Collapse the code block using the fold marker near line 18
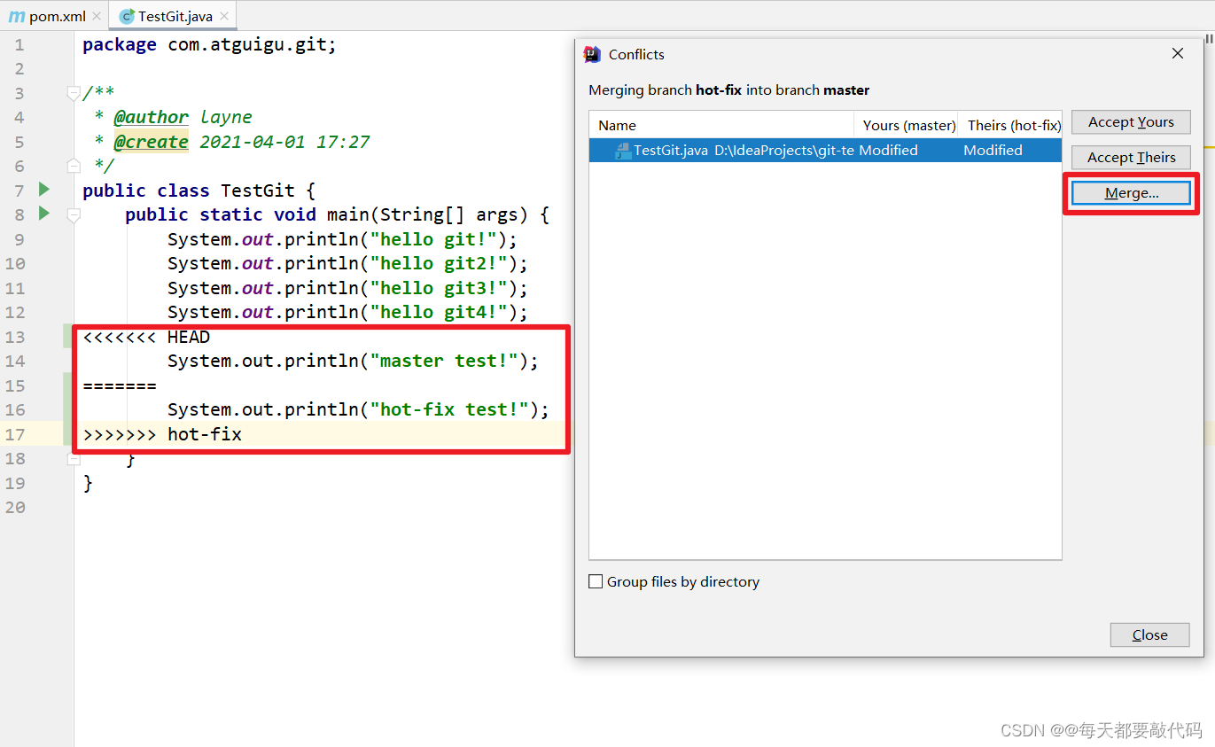 pos(74,458)
